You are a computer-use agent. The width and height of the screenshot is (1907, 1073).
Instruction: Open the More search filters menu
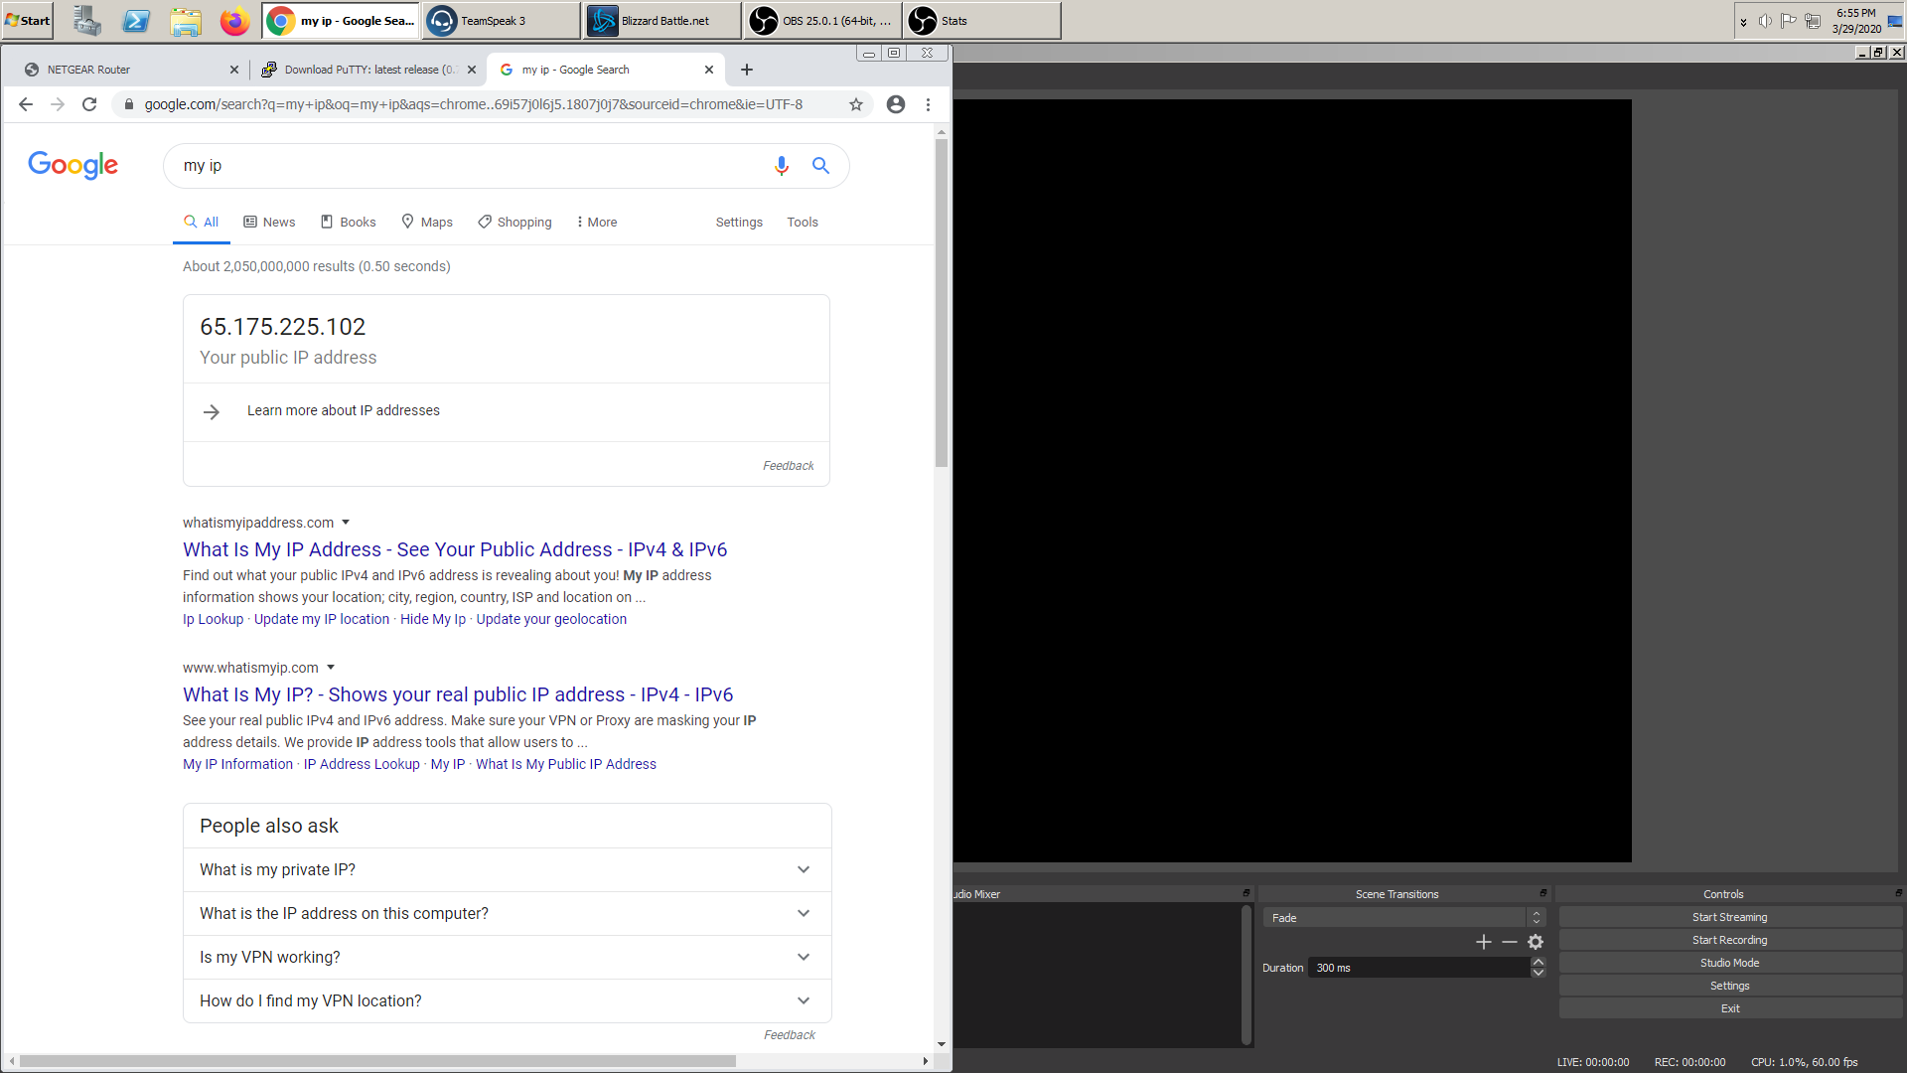(597, 223)
